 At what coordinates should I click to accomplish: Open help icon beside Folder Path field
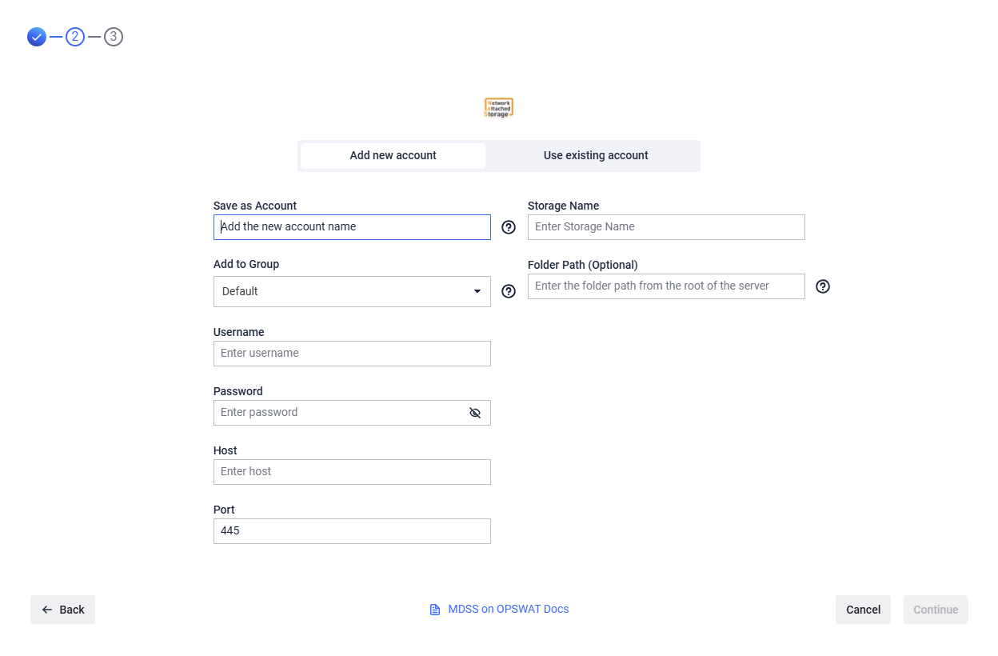click(823, 286)
